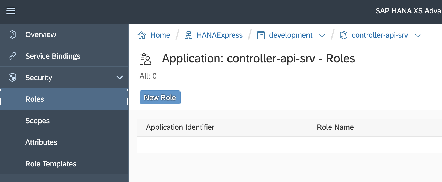
Task: Open the development space dropdown arrow
Action: (x=322, y=35)
